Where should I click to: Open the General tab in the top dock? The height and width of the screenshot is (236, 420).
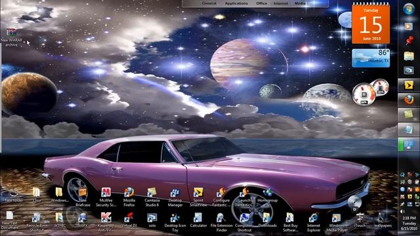[x=209, y=3]
